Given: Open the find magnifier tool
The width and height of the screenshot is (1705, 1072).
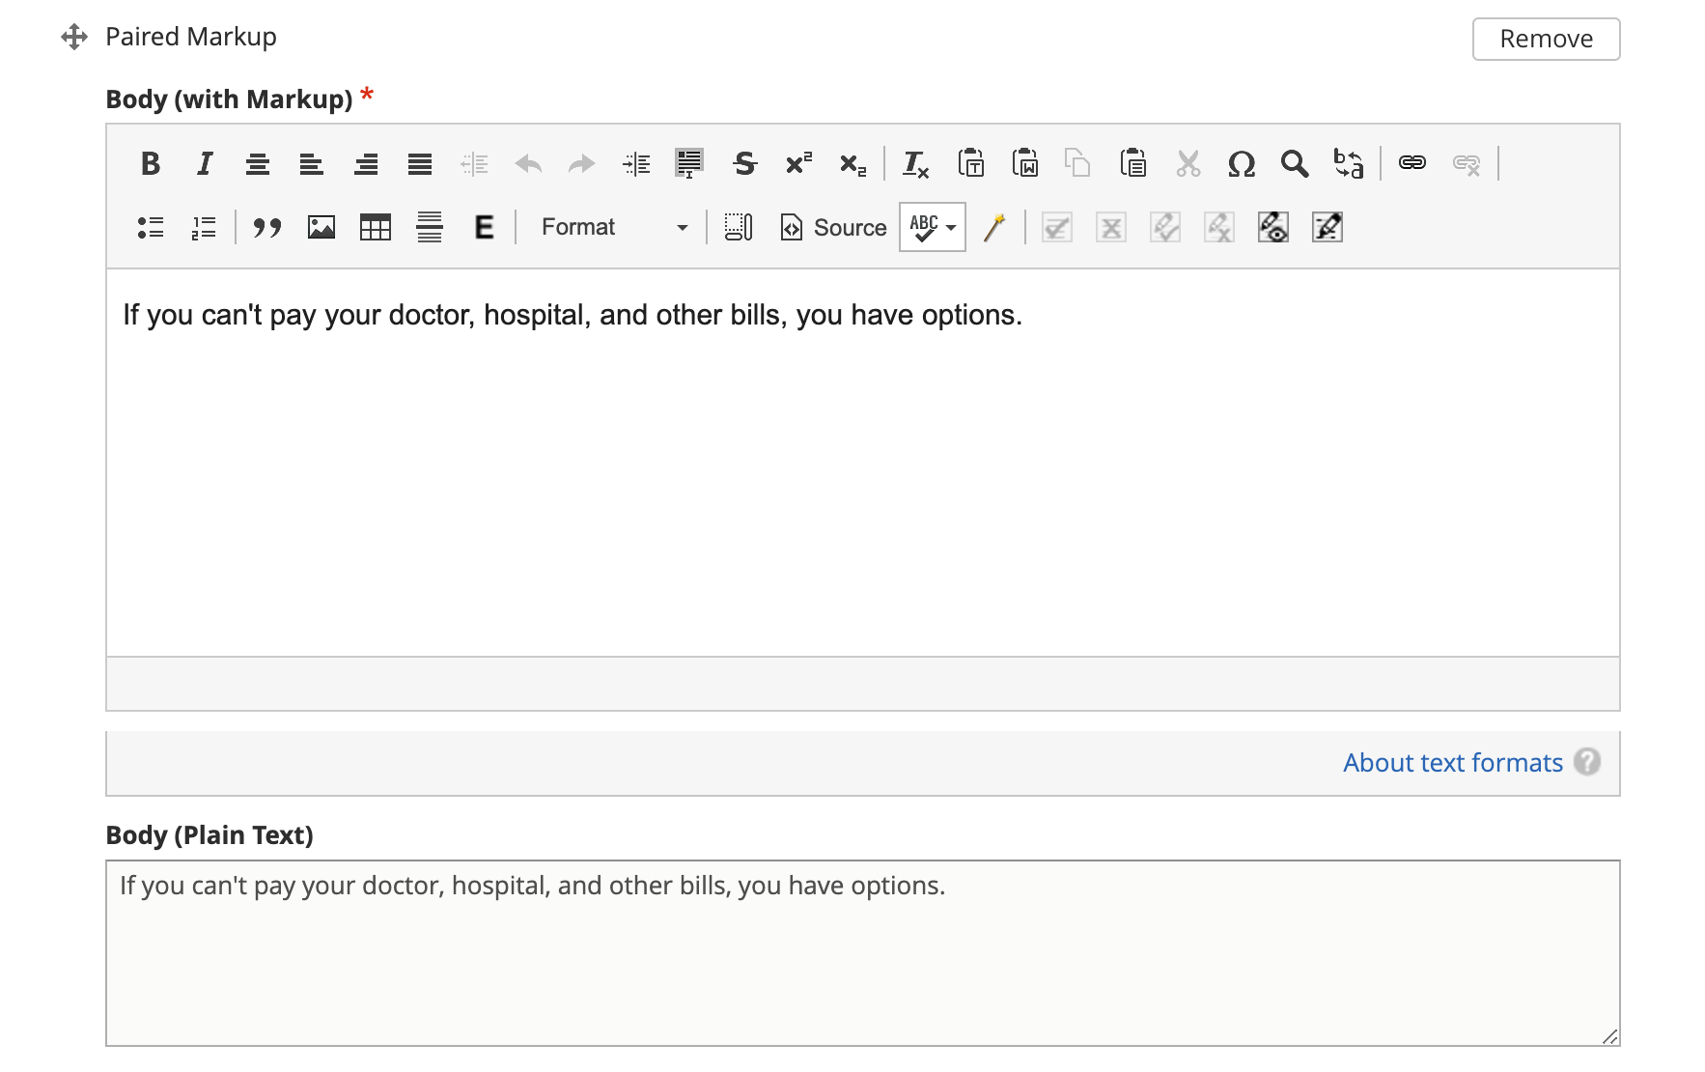Looking at the screenshot, I should click(1295, 163).
